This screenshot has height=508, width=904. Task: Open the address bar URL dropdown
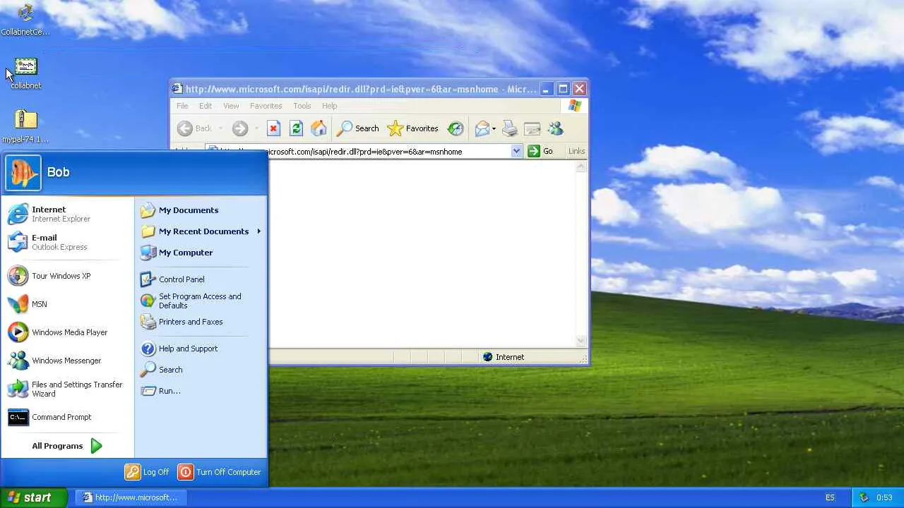point(516,151)
